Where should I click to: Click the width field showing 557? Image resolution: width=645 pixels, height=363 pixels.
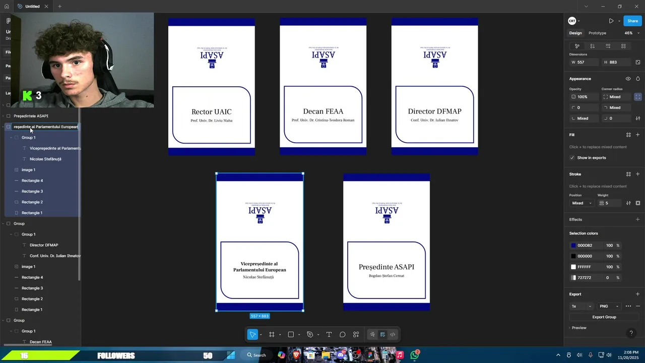click(x=585, y=62)
